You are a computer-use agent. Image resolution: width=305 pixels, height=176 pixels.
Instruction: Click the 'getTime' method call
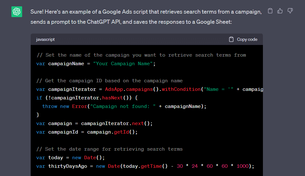click(151, 166)
